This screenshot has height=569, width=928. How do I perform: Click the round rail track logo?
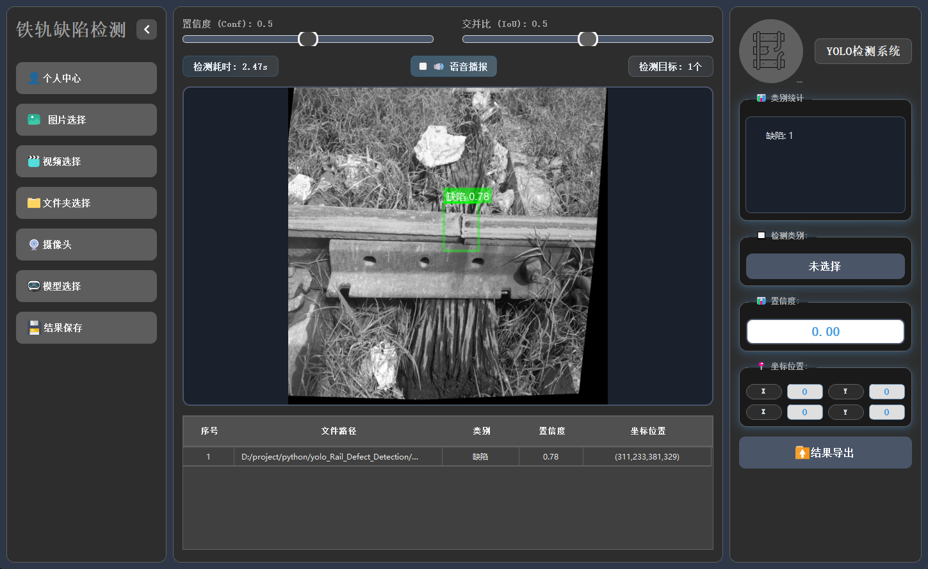pyautogui.click(x=771, y=51)
